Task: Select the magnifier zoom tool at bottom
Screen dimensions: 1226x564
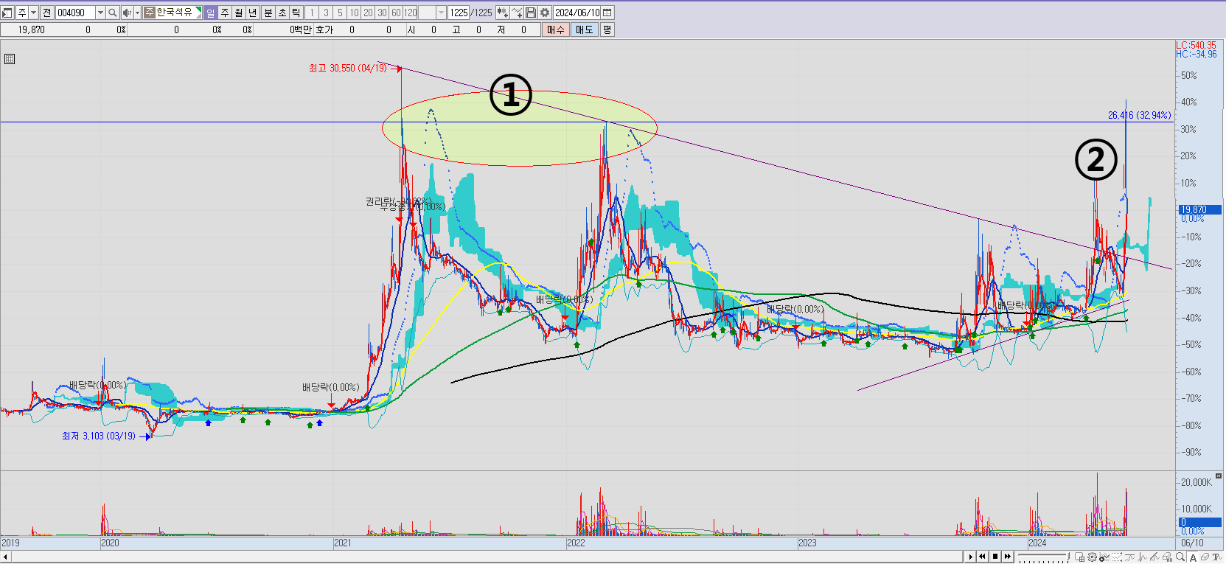Action: pos(1180,557)
